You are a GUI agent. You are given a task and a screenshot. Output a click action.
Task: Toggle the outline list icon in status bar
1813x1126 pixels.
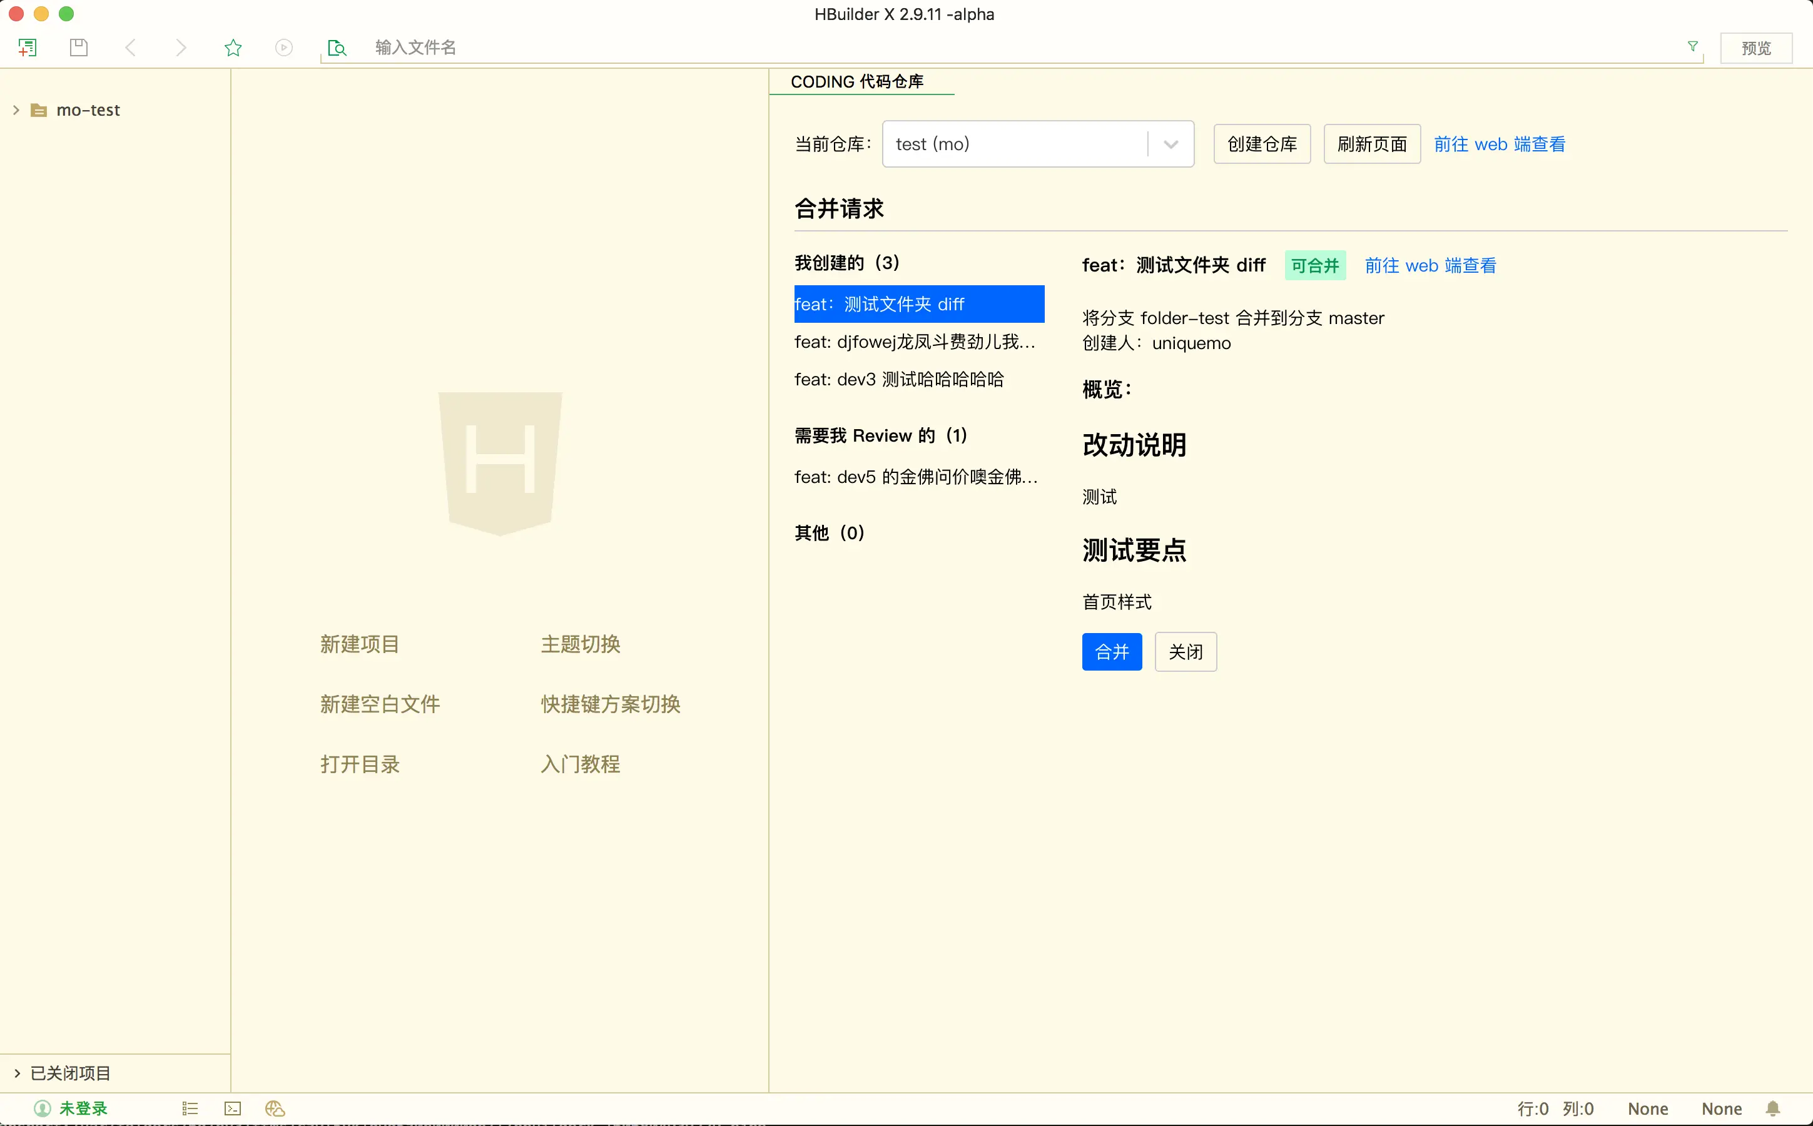[x=190, y=1108]
